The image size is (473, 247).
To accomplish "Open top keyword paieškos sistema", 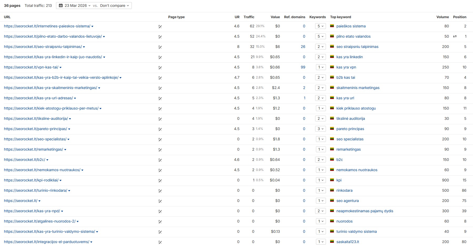I will [x=351, y=26].
